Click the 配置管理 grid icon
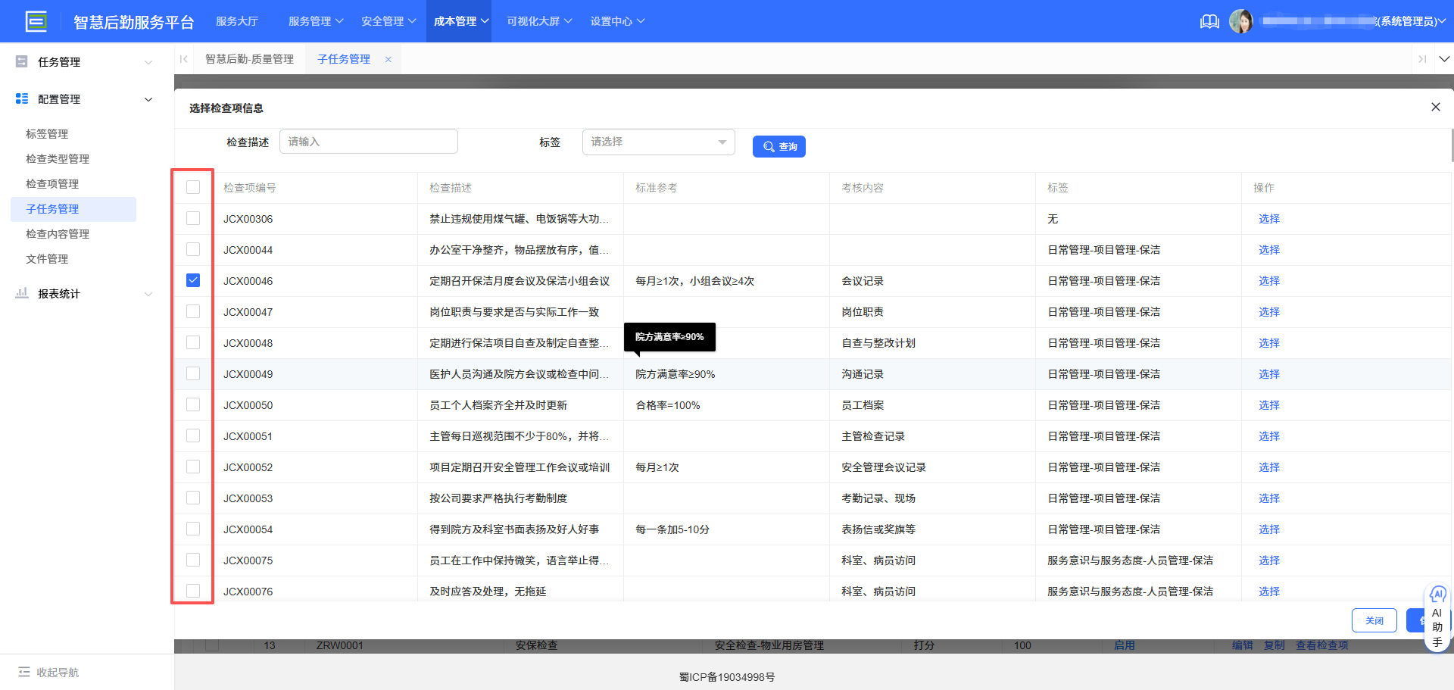 coord(21,98)
